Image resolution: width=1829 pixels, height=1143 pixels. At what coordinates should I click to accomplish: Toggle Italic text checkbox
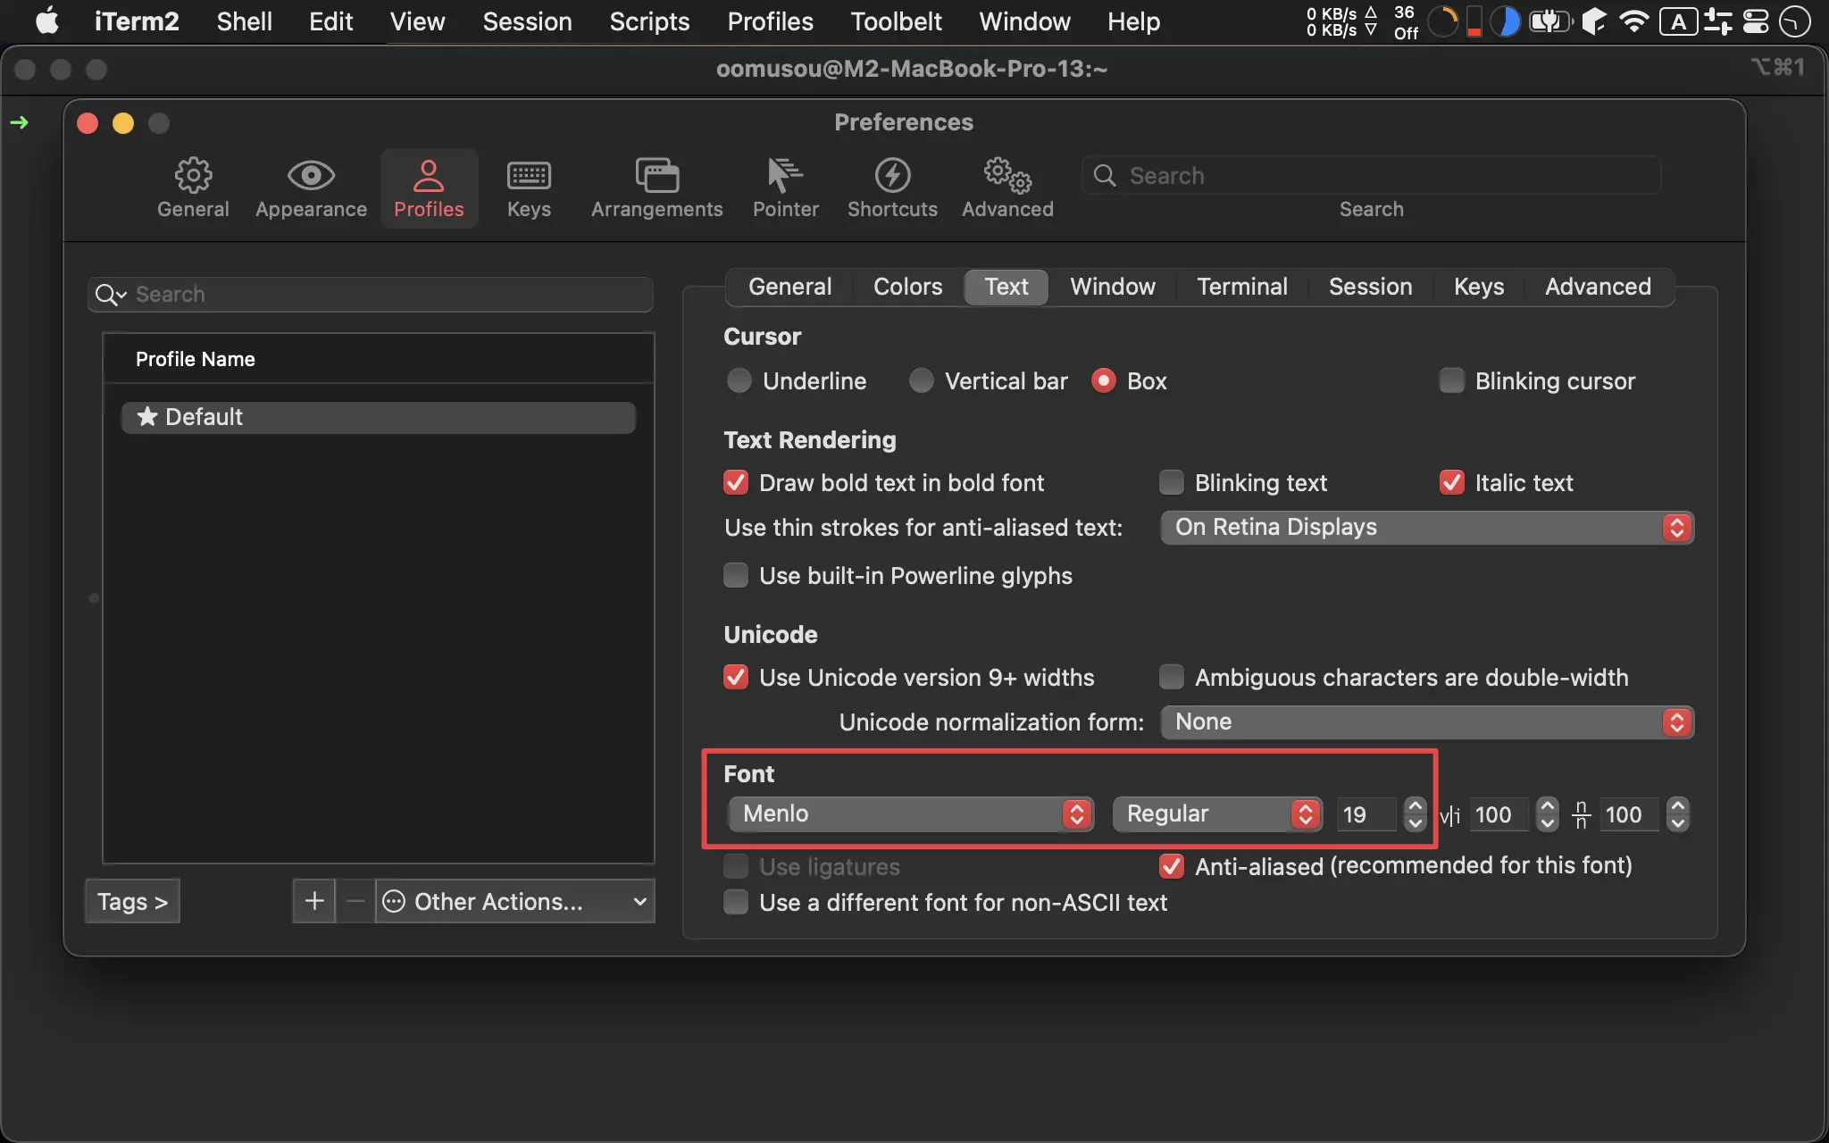(x=1452, y=483)
